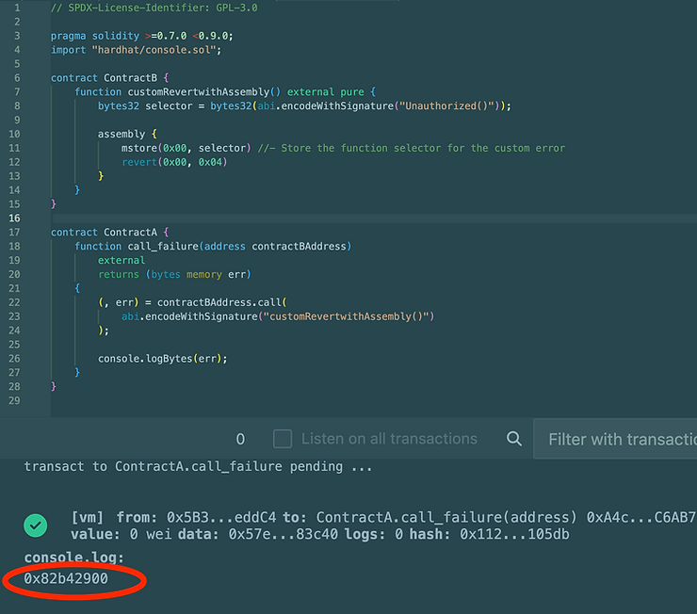Click the revert(0x00, 0x04) statement

[174, 162]
